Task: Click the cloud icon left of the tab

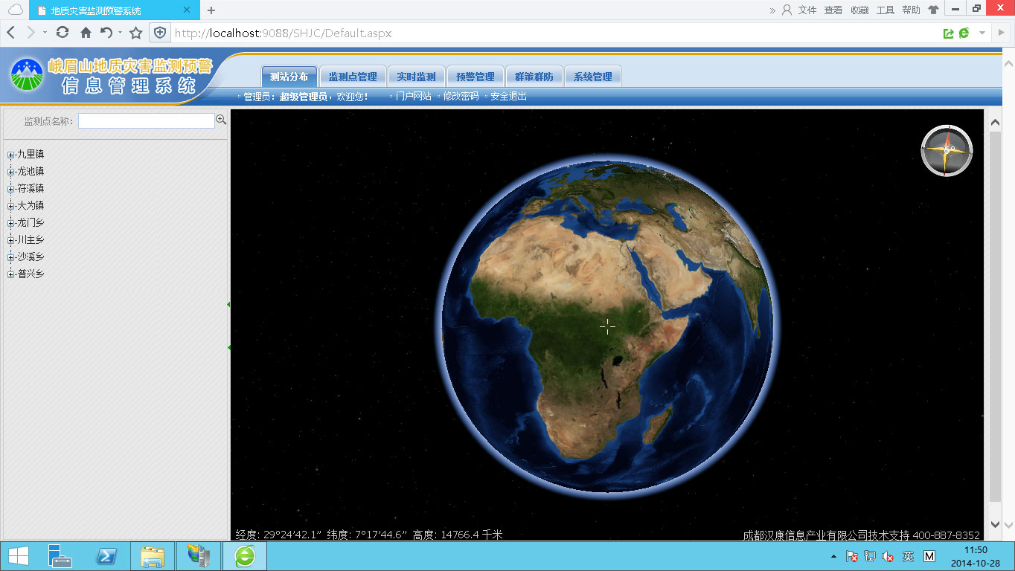Action: pyautogui.click(x=15, y=10)
